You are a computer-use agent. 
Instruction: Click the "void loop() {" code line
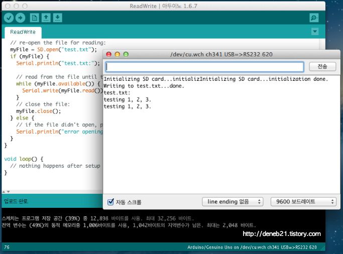pos(24,159)
